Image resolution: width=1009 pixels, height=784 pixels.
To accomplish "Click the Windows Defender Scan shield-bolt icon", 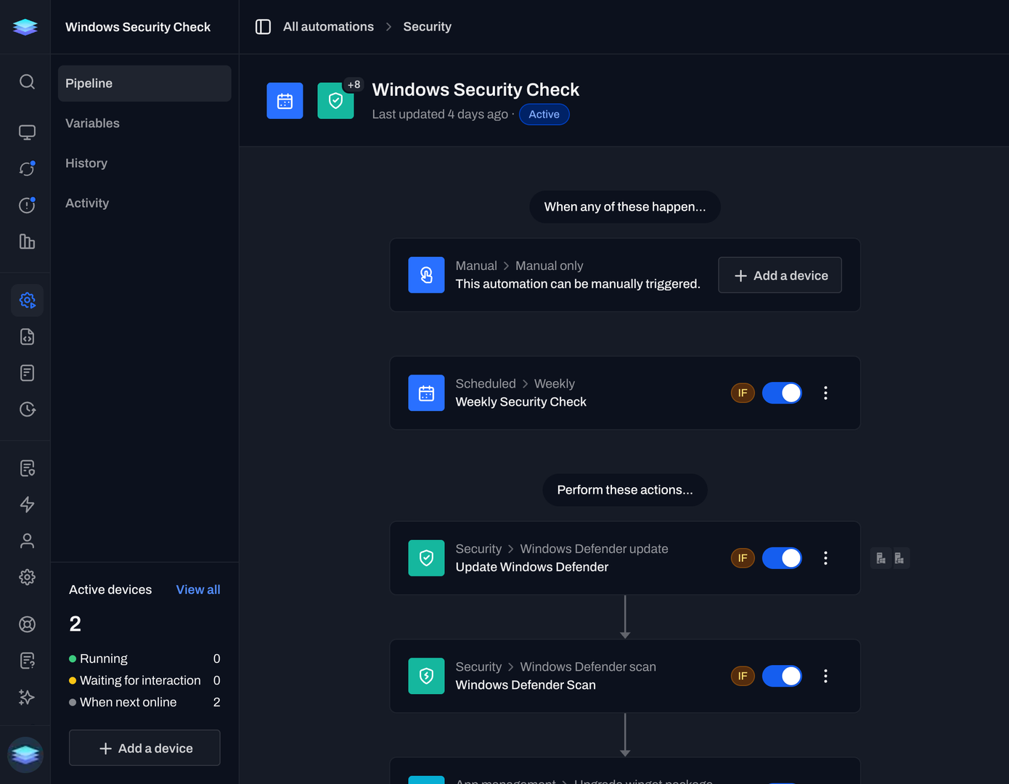I will [x=426, y=676].
